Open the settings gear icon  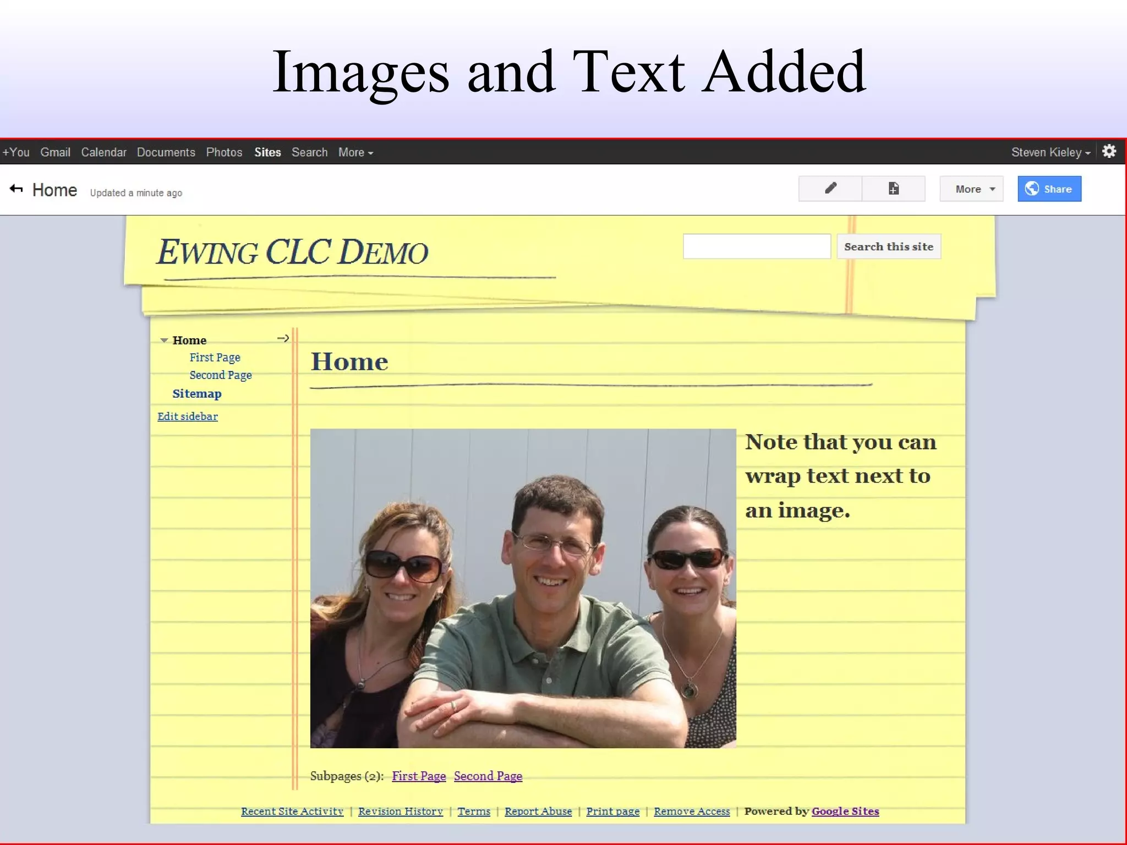(x=1109, y=151)
